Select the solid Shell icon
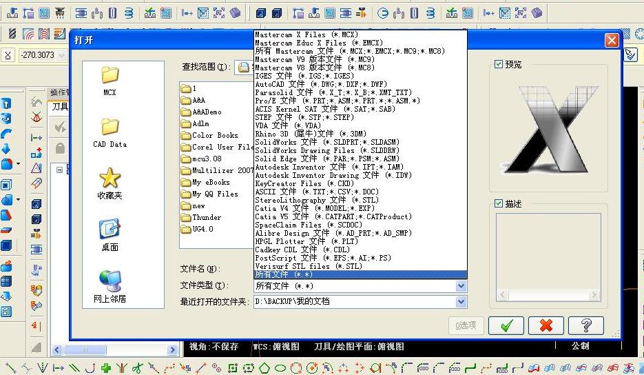Image resolution: width=644 pixels, height=375 pixels. pyautogui.click(x=6, y=185)
